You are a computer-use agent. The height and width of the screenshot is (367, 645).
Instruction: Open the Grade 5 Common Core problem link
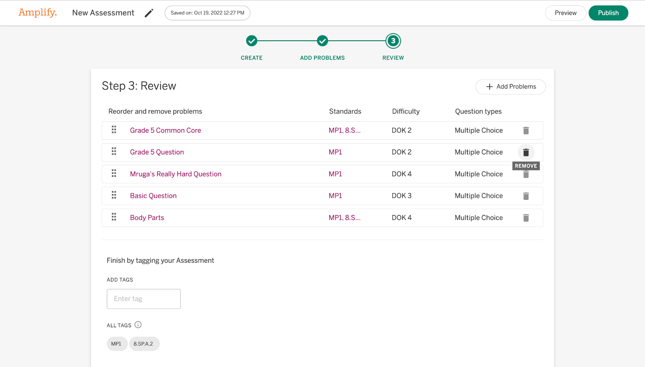pos(165,131)
